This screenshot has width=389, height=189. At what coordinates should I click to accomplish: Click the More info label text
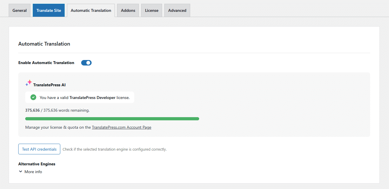[33, 172]
